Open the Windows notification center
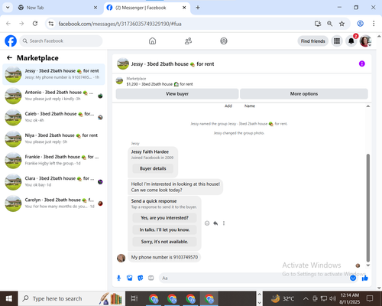Screen dimensions: 382x306 (x=370, y=298)
